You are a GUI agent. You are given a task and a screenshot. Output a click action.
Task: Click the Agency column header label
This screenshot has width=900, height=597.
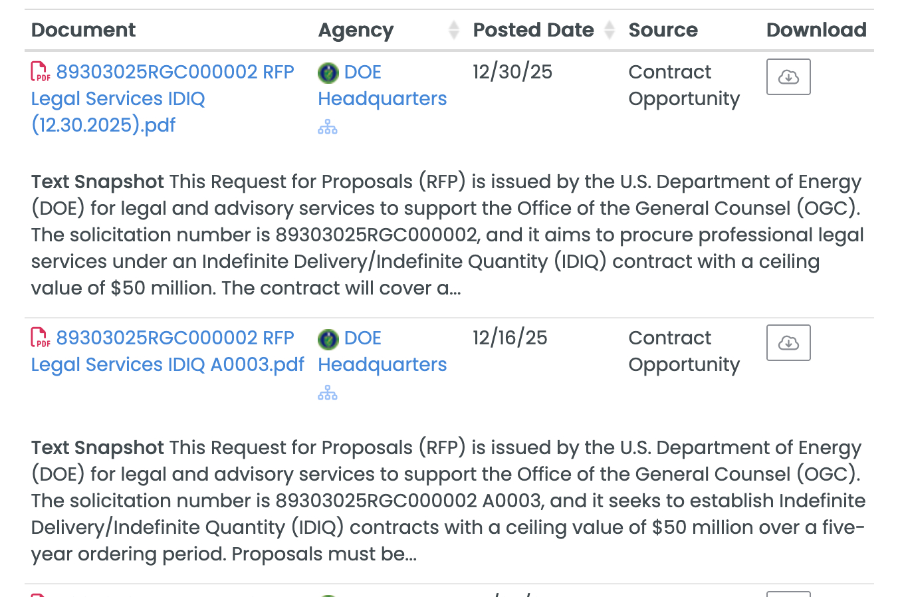[x=356, y=30]
